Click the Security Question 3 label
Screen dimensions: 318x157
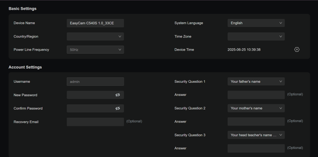(x=190, y=135)
